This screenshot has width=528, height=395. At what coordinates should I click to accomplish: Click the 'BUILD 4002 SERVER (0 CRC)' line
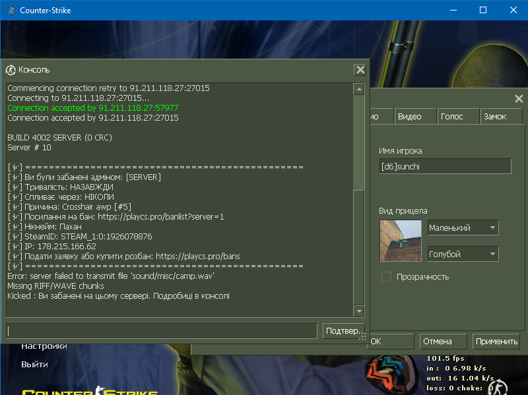coord(59,138)
